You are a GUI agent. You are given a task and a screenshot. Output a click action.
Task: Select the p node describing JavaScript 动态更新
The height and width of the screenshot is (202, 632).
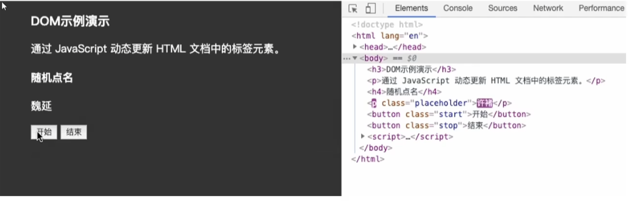pyautogui.click(x=486, y=81)
